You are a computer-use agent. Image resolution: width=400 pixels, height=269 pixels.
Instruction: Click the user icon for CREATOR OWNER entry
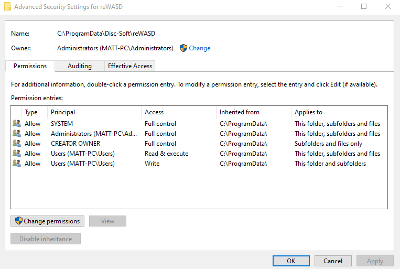(17, 144)
